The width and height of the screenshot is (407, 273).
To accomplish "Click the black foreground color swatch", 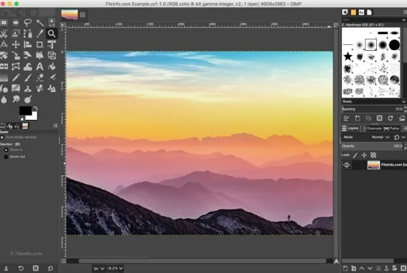I will click(x=25, y=110).
